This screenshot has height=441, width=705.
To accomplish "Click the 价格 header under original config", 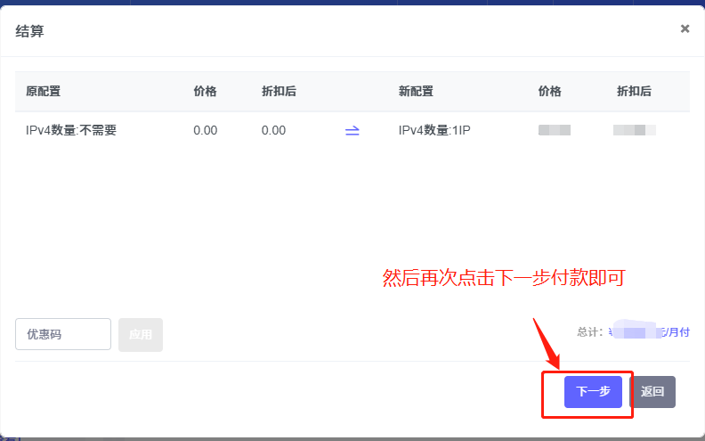I will coord(205,92).
